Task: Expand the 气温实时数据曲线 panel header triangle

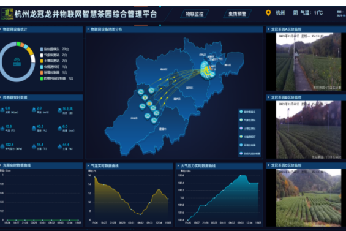Action: point(88,165)
